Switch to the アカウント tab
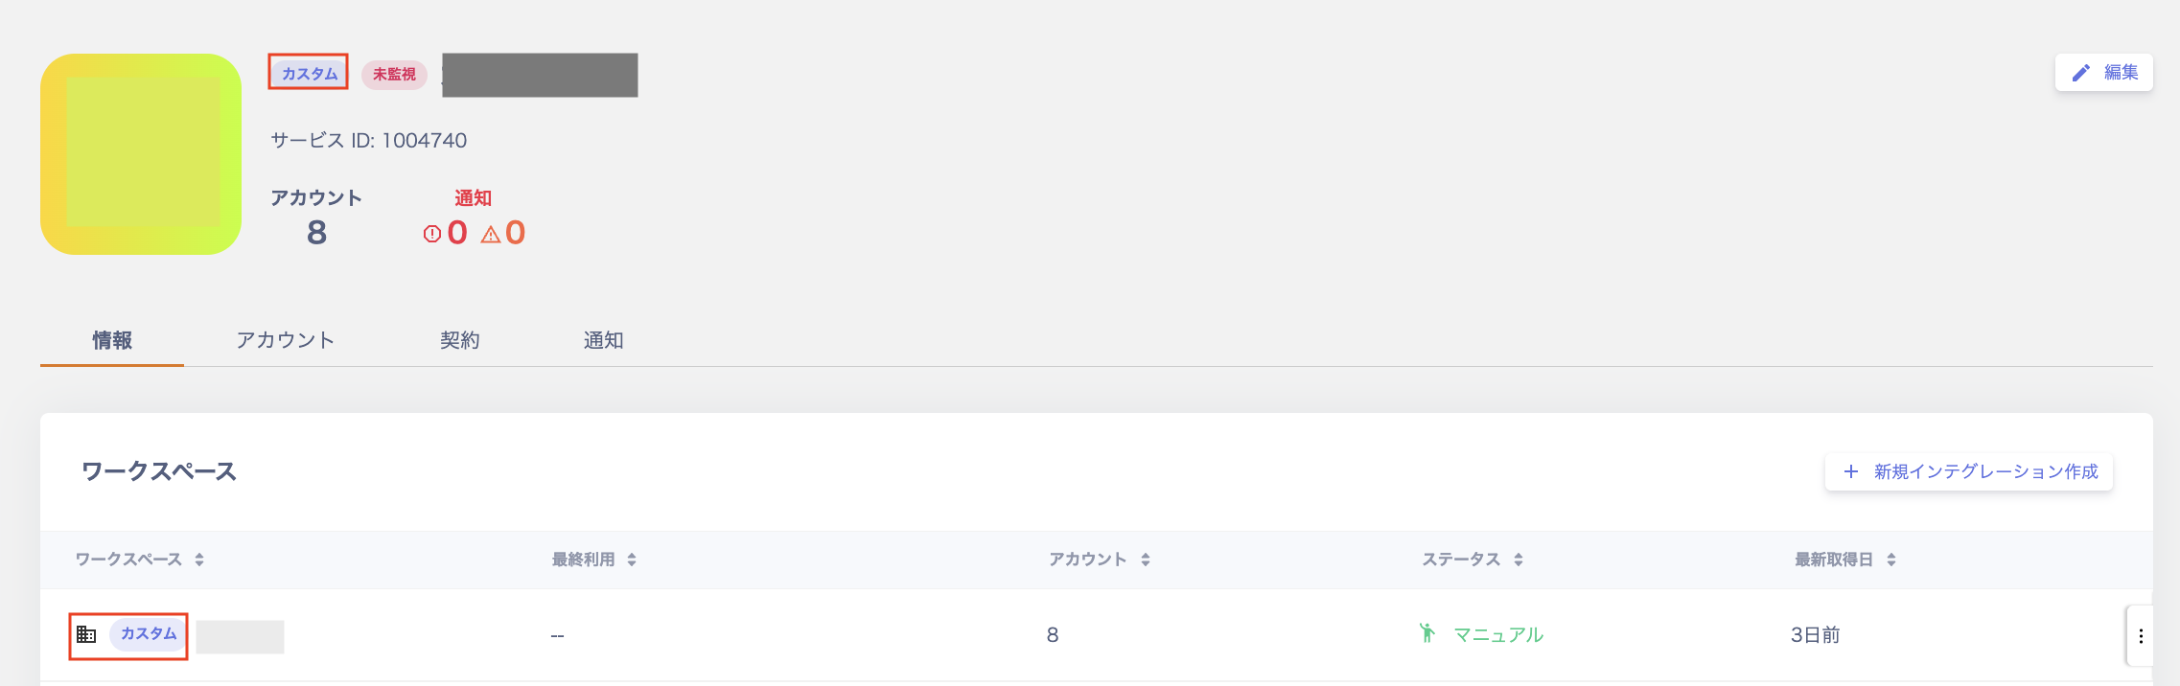The height and width of the screenshot is (686, 2180). click(285, 340)
